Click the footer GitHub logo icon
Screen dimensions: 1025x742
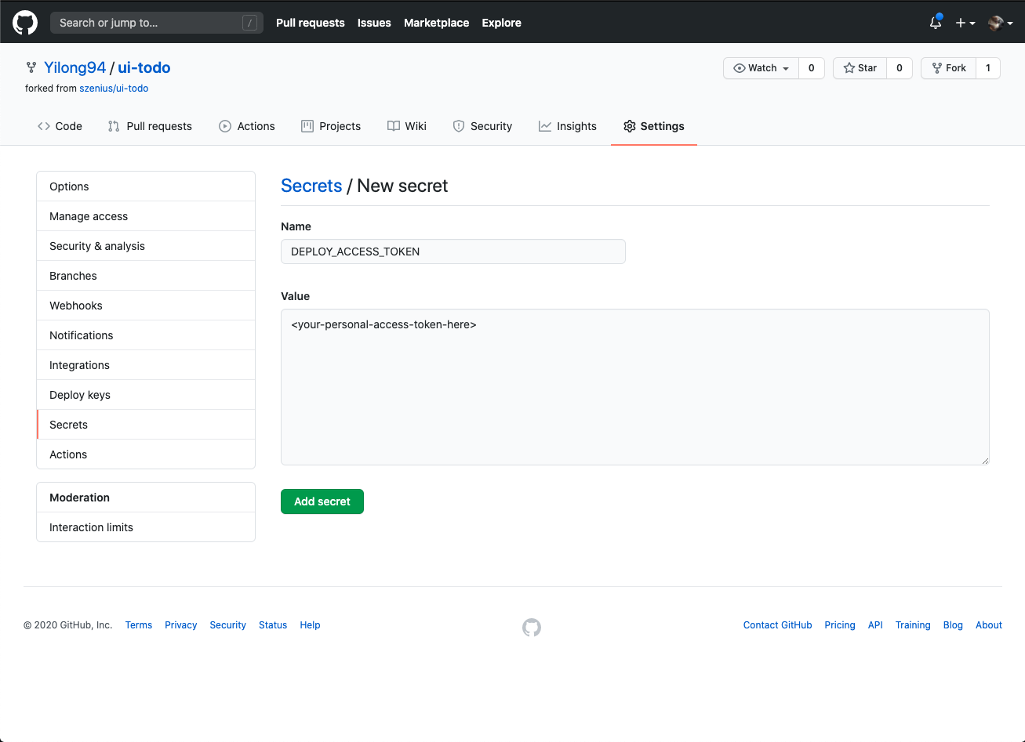pos(532,627)
